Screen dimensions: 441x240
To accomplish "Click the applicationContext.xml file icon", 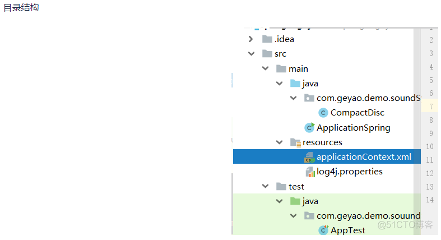I will (309, 157).
